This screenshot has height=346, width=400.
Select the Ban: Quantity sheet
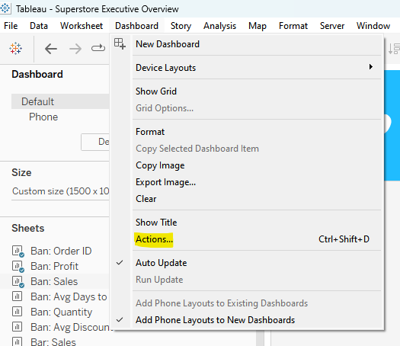(x=61, y=312)
